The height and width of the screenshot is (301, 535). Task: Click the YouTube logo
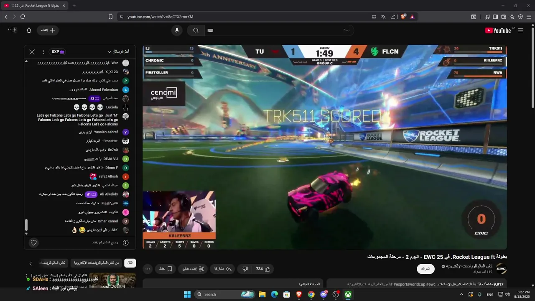tap(498, 30)
